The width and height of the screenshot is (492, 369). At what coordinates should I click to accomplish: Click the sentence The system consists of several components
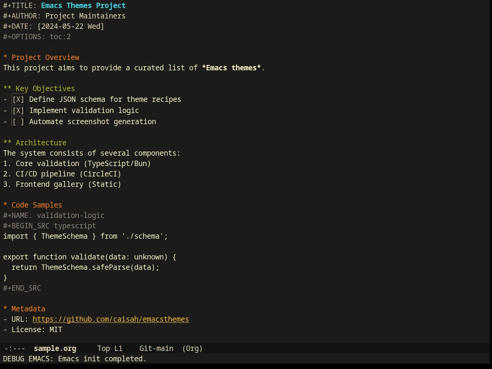91,153
